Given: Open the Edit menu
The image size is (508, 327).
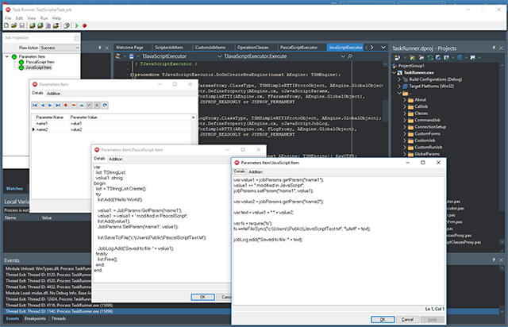Looking at the screenshot, I should click(x=19, y=18).
